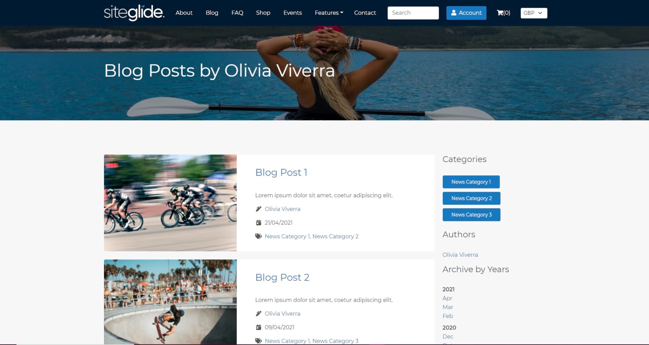Click the Search input field
The image size is (649, 345).
pyautogui.click(x=413, y=13)
